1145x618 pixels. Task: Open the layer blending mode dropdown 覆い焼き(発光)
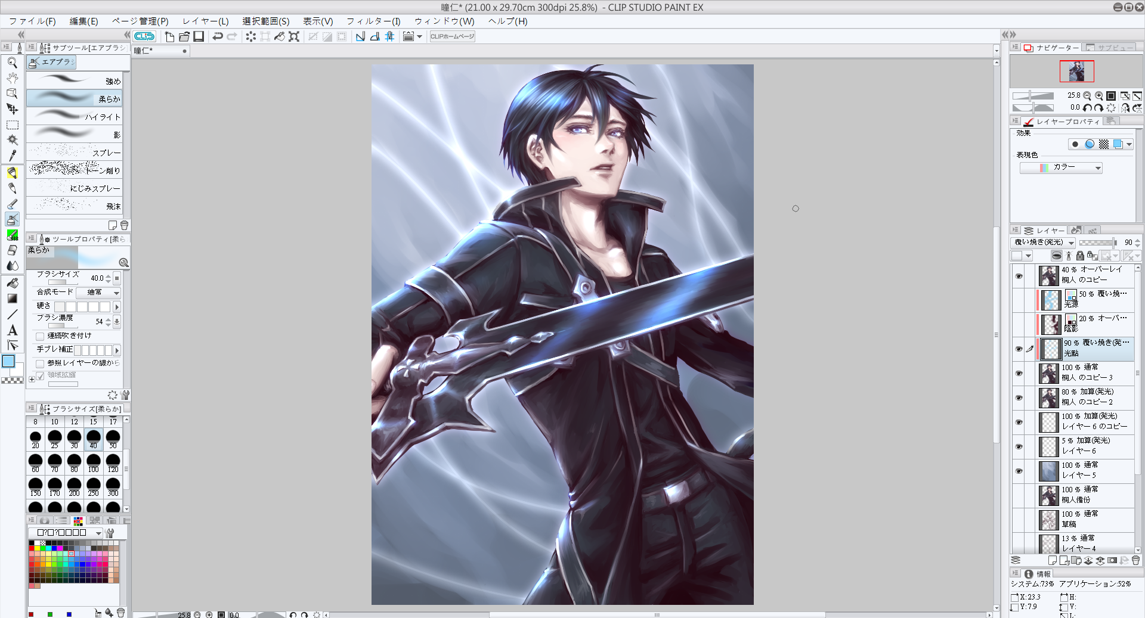click(x=1043, y=243)
